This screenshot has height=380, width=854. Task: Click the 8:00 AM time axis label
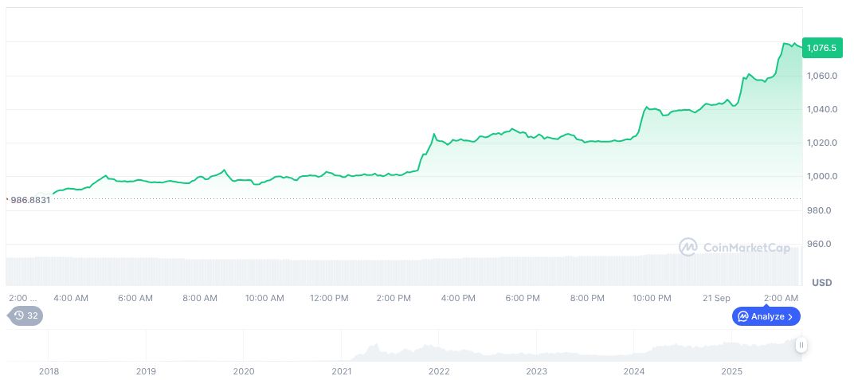point(200,298)
